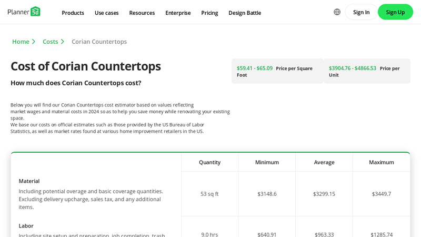Follow the Home breadcrumb link

(21, 42)
